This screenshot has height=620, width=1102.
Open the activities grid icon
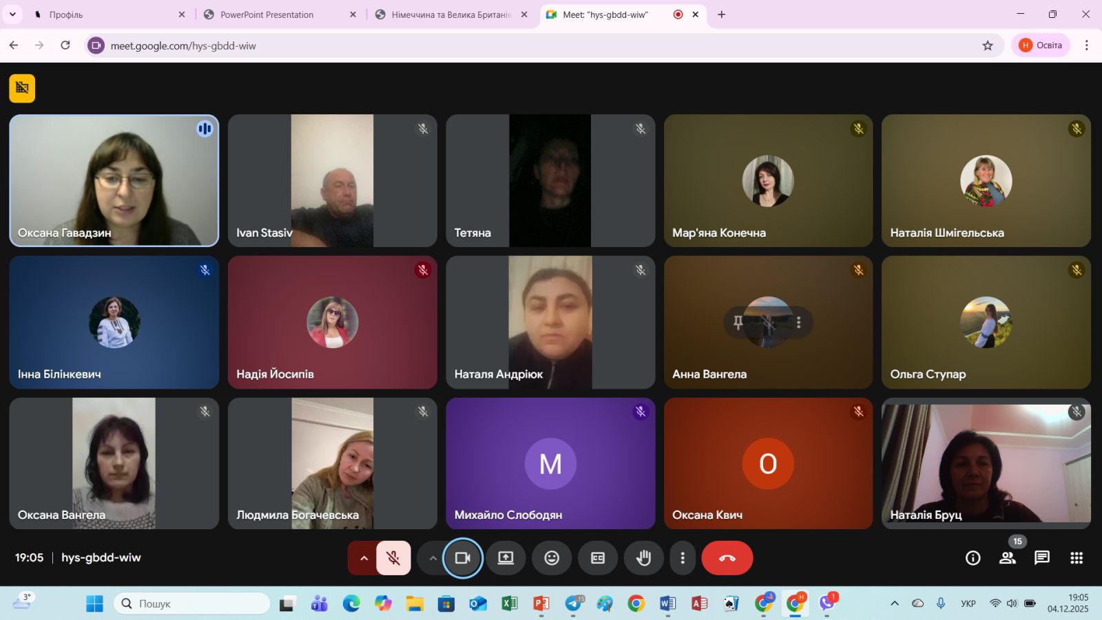click(x=1076, y=558)
